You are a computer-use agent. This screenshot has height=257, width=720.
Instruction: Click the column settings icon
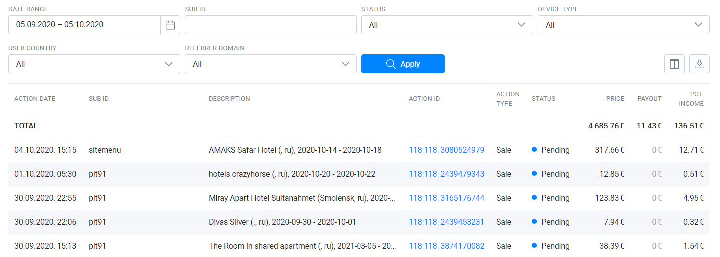pyautogui.click(x=674, y=64)
